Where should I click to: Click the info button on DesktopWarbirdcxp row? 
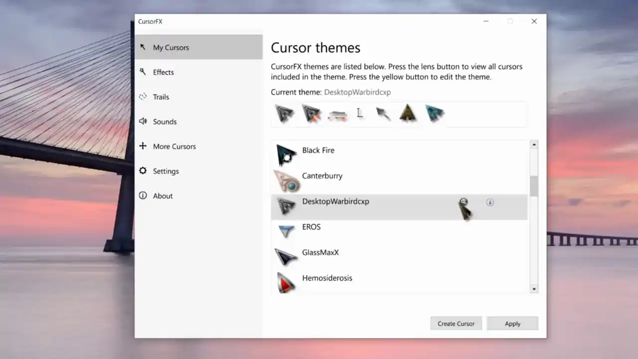coord(490,202)
